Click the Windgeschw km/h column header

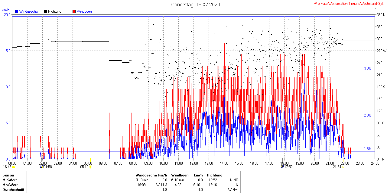coord(151,175)
